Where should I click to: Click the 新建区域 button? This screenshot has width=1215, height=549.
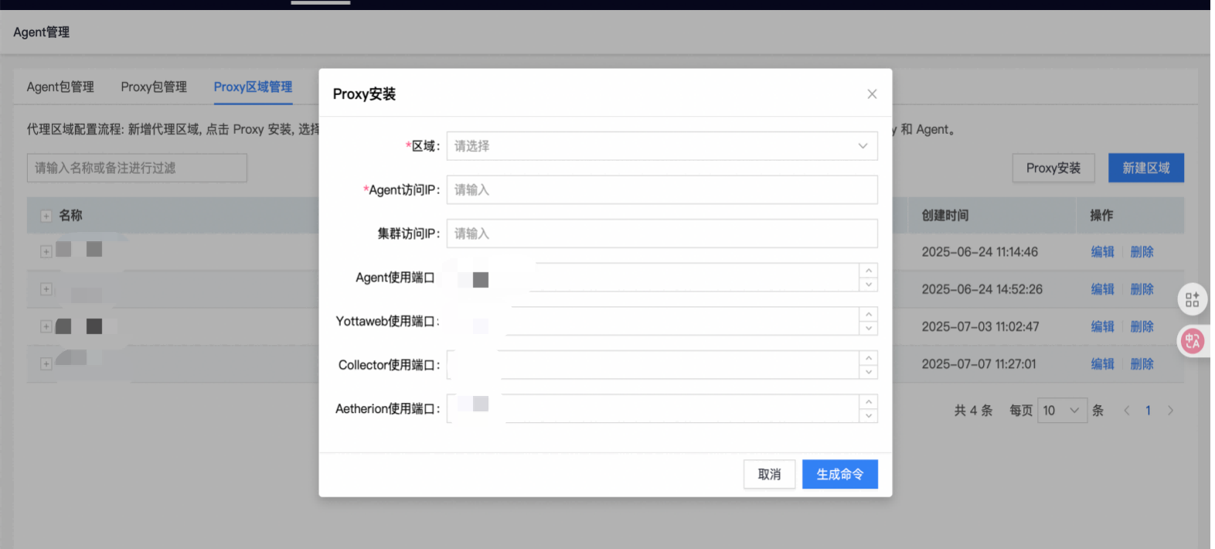coord(1146,168)
